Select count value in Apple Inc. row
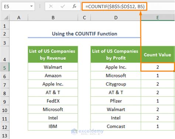175x139 pixels. click(x=158, y=67)
